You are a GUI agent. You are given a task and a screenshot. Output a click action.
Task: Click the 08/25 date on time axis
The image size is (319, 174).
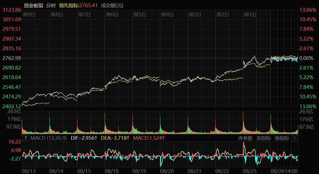click(x=250, y=171)
